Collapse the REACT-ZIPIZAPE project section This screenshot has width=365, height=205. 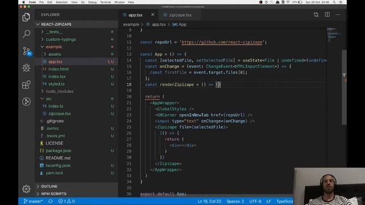pyautogui.click(x=76, y=24)
